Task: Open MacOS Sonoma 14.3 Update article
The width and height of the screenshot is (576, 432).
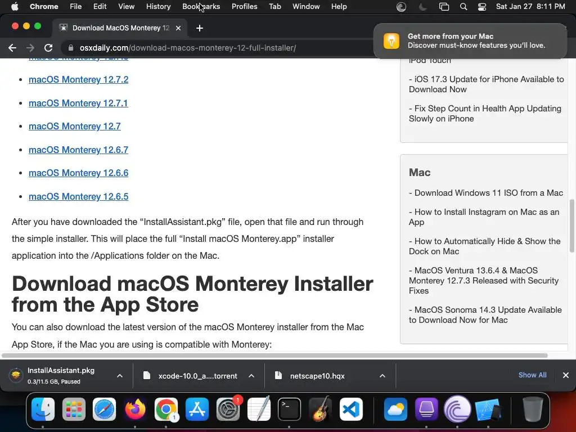Action: click(x=485, y=315)
